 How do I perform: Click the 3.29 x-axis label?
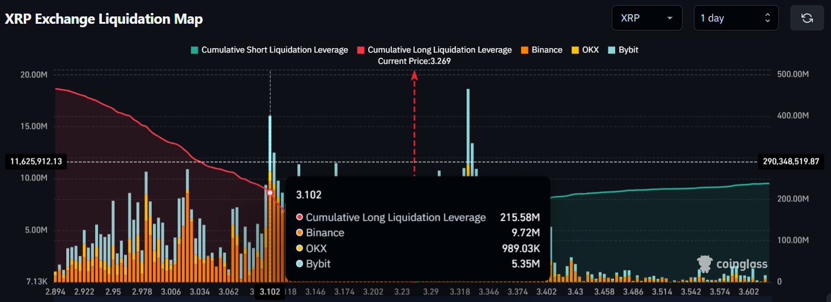[431, 292]
